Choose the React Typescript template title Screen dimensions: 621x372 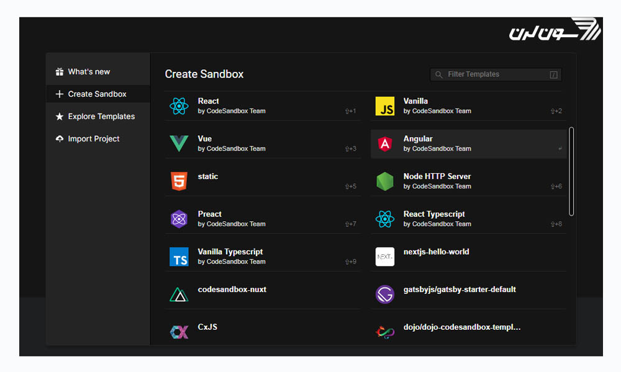pyautogui.click(x=434, y=215)
